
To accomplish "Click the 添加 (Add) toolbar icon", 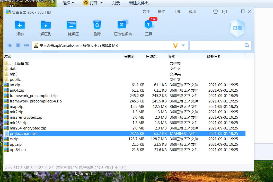I will pyautogui.click(x=20, y=25).
